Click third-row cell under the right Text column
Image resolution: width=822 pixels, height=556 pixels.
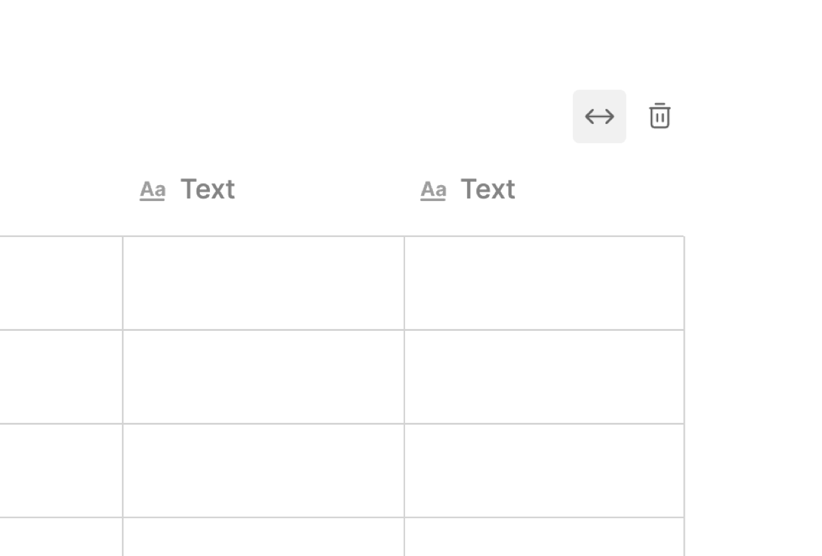point(544,471)
